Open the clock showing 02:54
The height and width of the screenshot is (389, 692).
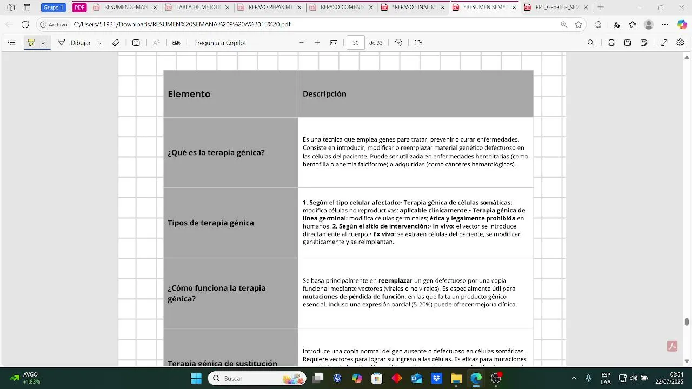(x=669, y=378)
